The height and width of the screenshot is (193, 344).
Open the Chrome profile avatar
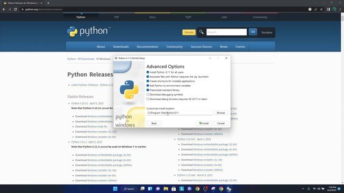[x=334, y=10]
